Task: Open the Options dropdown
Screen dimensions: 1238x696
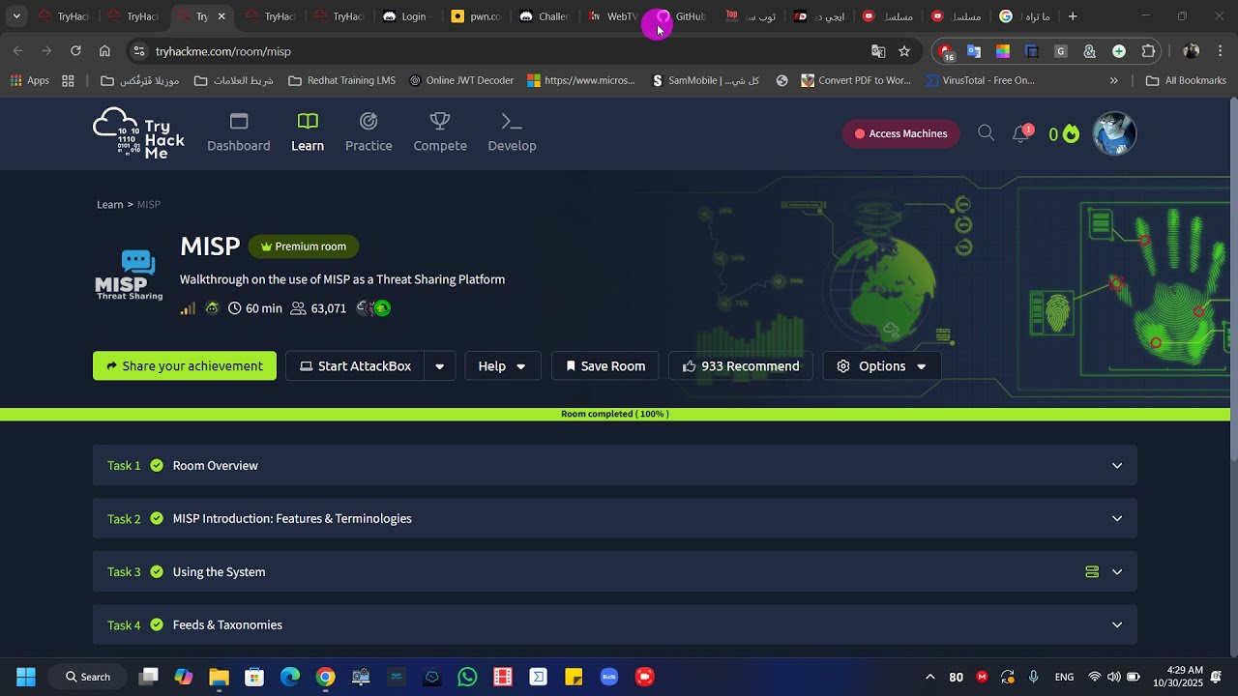Action: (x=881, y=366)
